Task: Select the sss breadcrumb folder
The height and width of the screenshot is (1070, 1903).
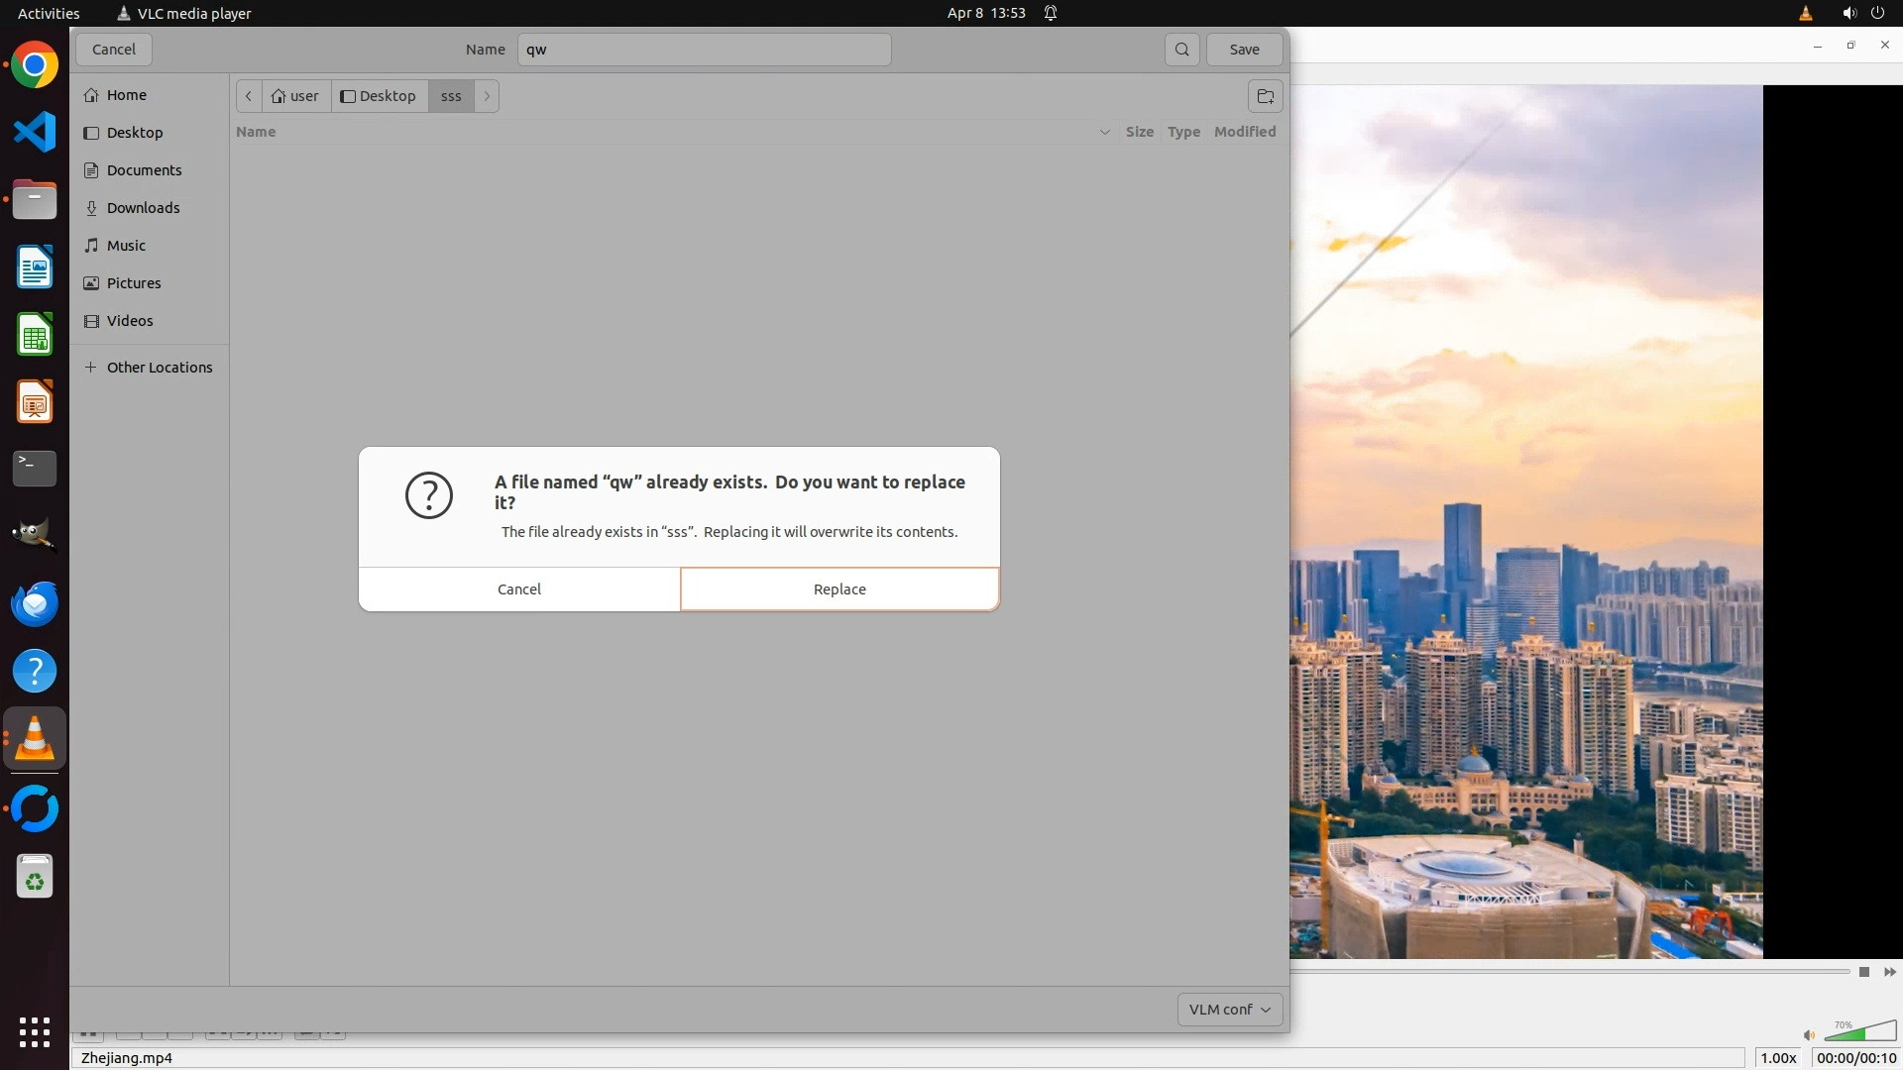Action: (x=451, y=96)
